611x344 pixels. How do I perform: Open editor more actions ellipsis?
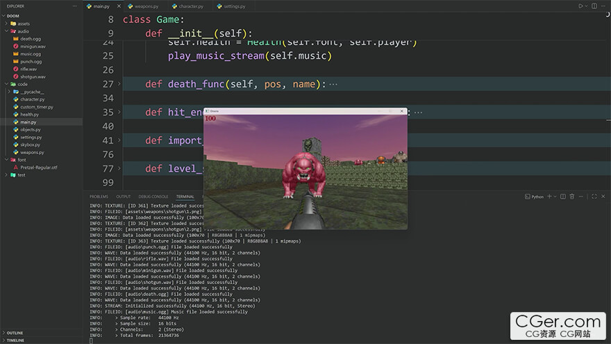pyautogui.click(x=603, y=6)
